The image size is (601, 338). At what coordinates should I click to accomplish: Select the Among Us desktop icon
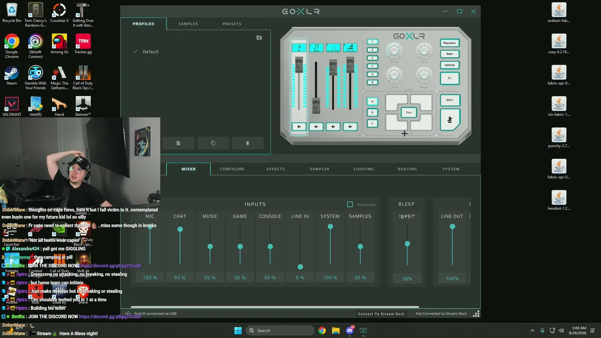pos(59,44)
